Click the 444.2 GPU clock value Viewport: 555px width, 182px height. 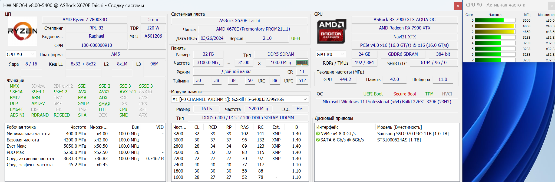pyautogui.click(x=345, y=79)
